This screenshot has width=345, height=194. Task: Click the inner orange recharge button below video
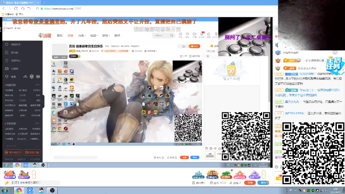[184, 157]
